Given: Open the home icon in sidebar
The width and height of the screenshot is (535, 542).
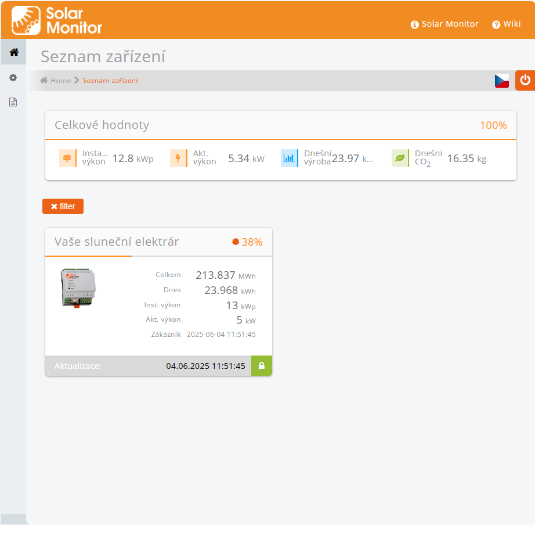Looking at the screenshot, I should pos(14,52).
